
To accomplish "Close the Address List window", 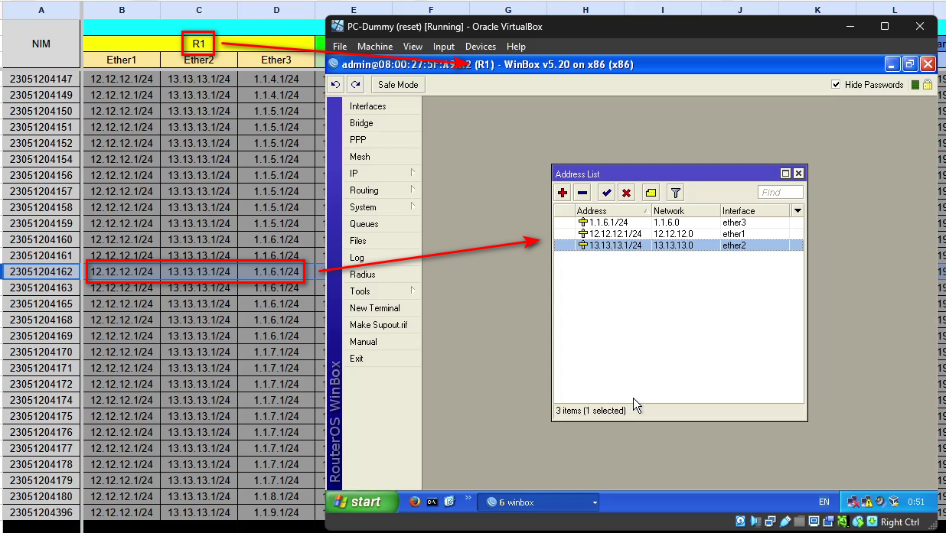I will (798, 174).
